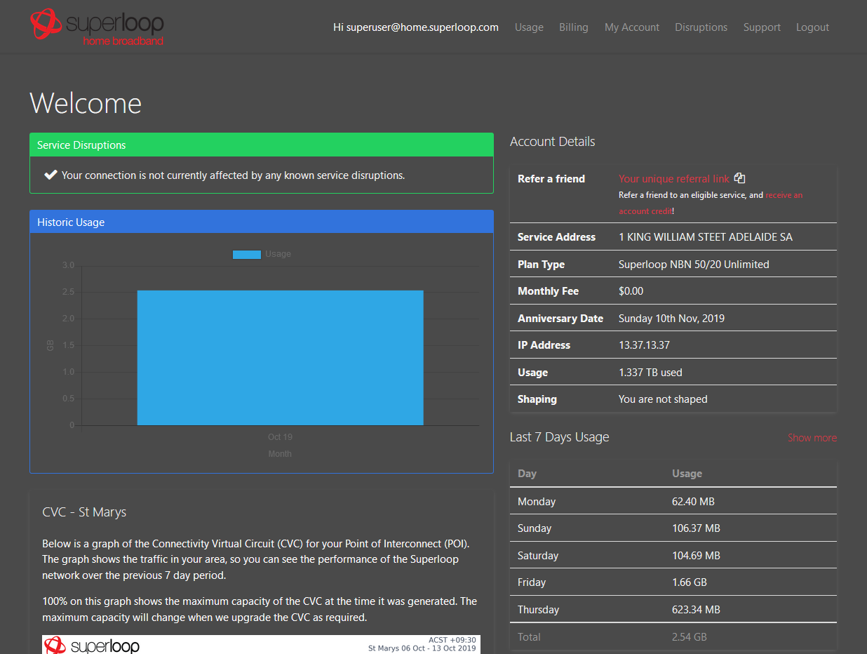Click the 'Oct 19' axis label under chart
Viewport: 867px width, 654px height.
click(280, 437)
